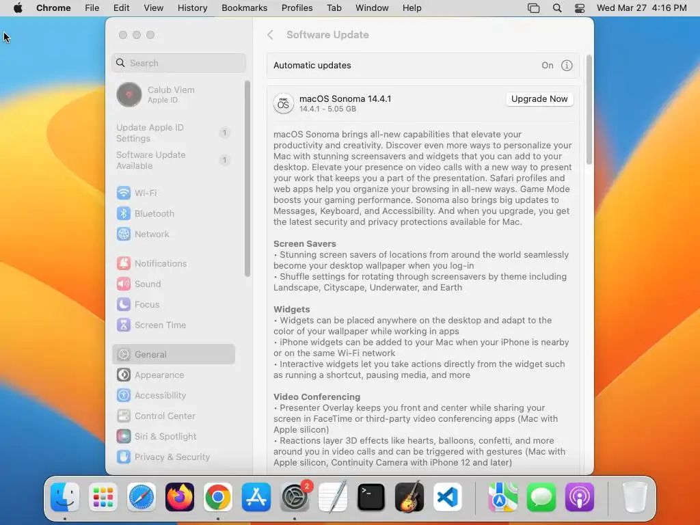This screenshot has width=700, height=525.
Task: Click in the settings Search field
Action: [178, 63]
